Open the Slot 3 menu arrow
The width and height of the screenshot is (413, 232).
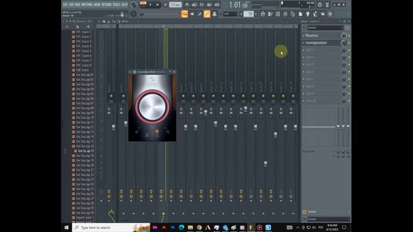pyautogui.click(x=303, y=50)
